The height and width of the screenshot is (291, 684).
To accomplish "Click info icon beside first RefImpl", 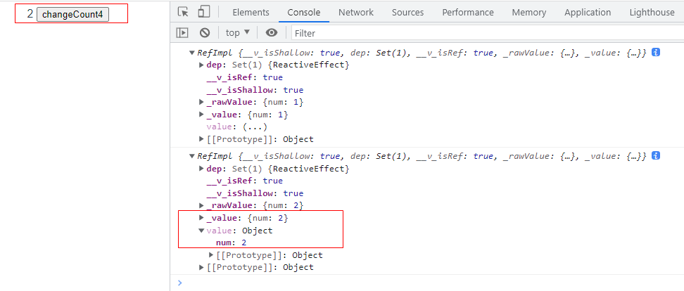I will 656,53.
